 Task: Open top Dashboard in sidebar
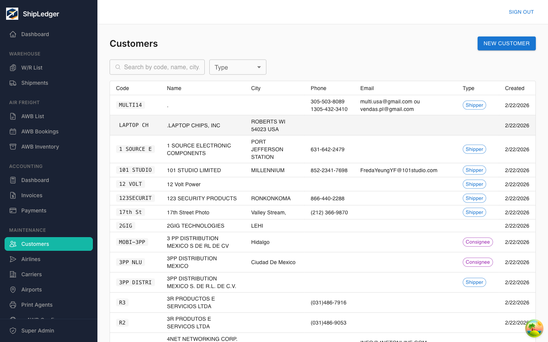[49, 34]
